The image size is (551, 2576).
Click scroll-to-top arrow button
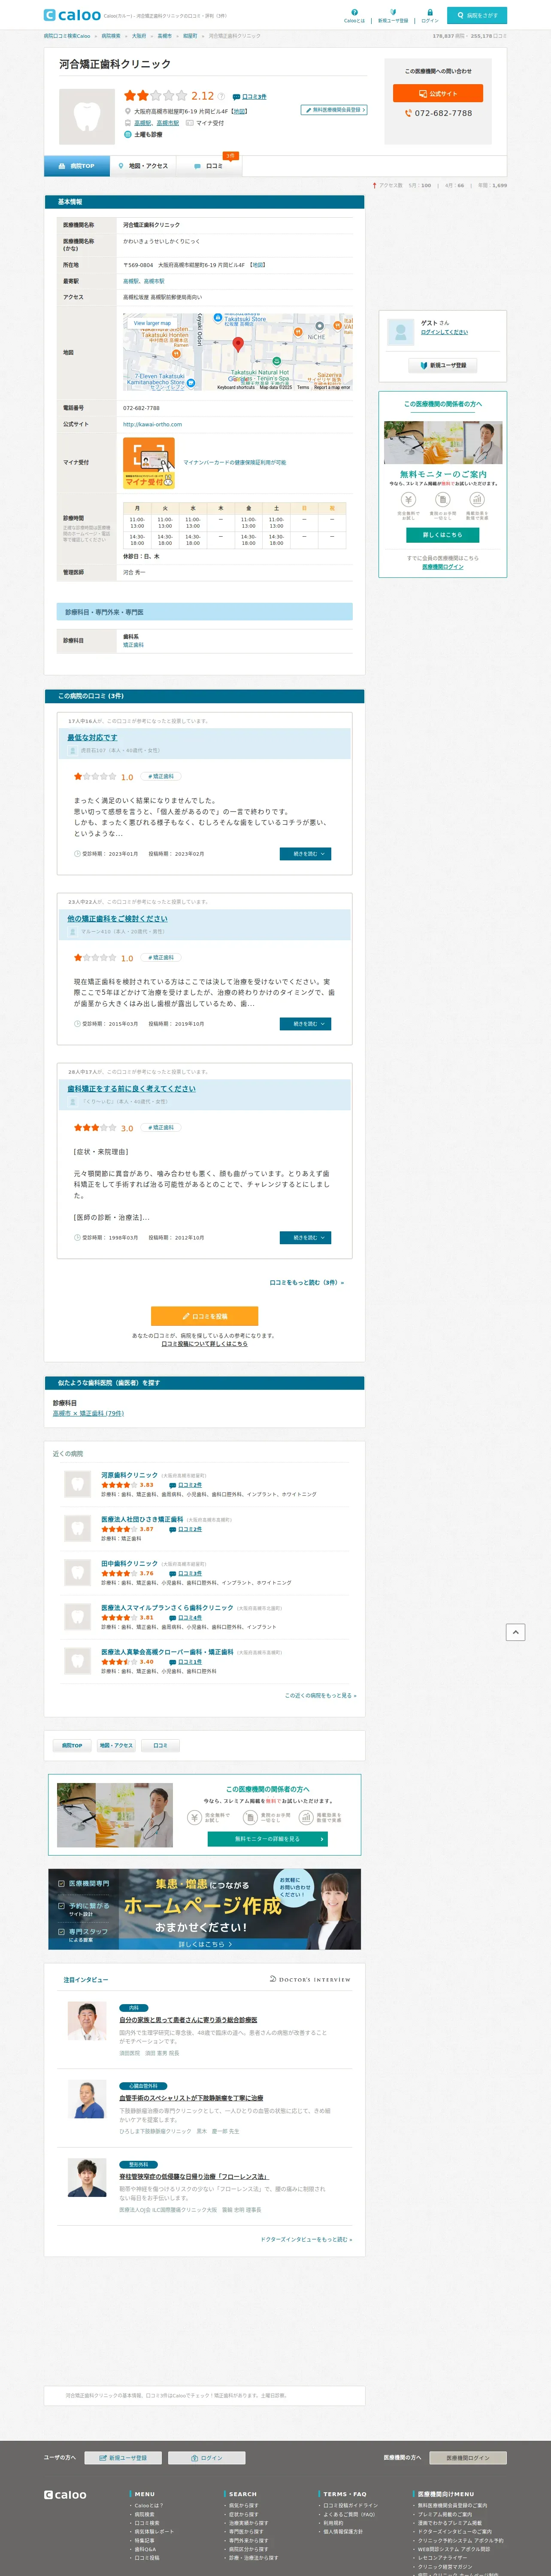(x=515, y=1632)
